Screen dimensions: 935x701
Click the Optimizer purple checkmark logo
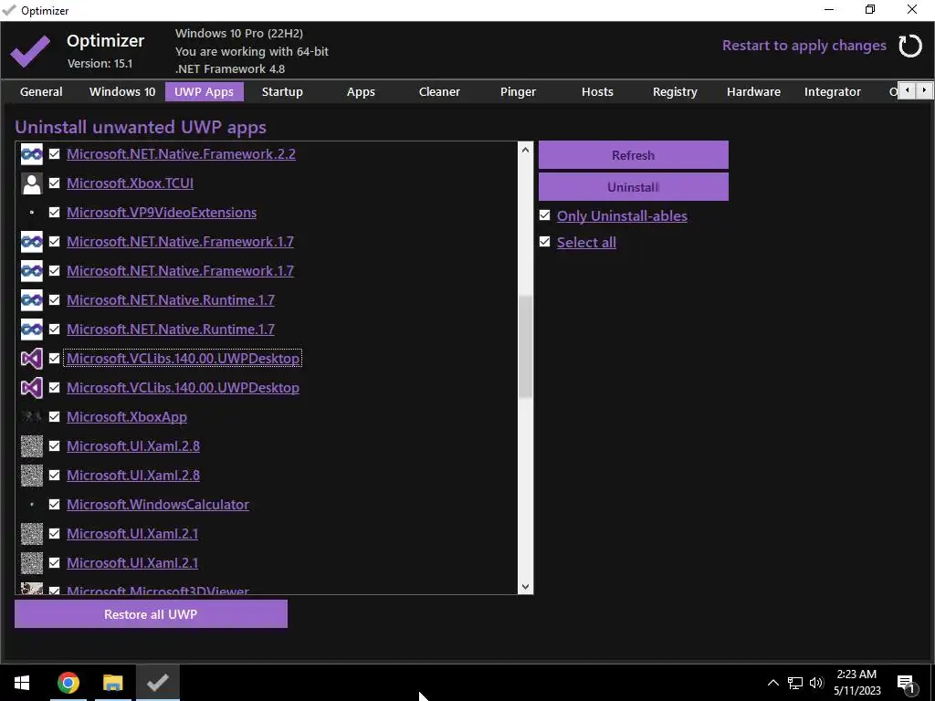click(30, 51)
